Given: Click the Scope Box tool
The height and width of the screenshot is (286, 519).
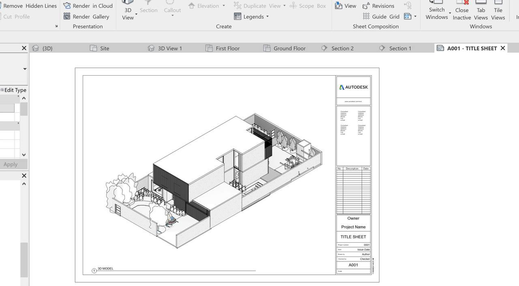Looking at the screenshot, I should [x=308, y=6].
